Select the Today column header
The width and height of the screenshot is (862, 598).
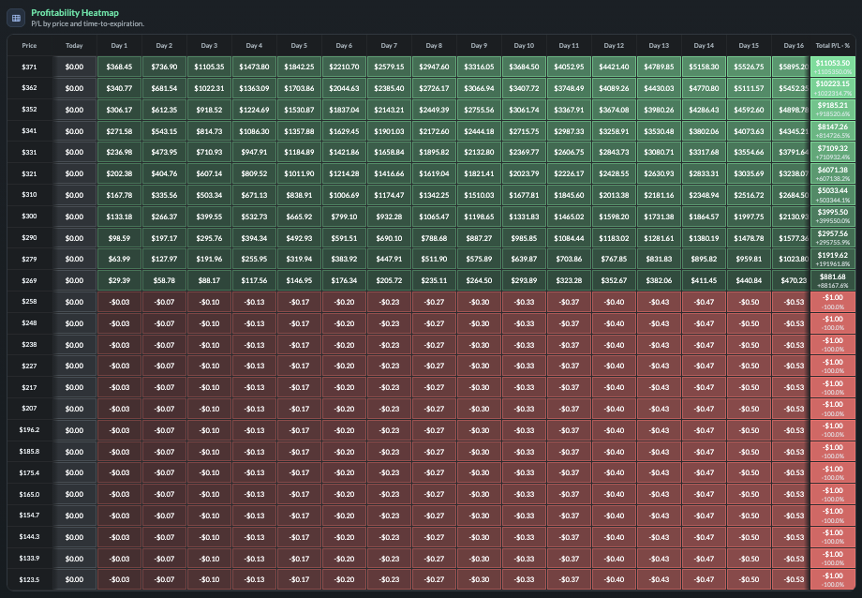pos(74,46)
